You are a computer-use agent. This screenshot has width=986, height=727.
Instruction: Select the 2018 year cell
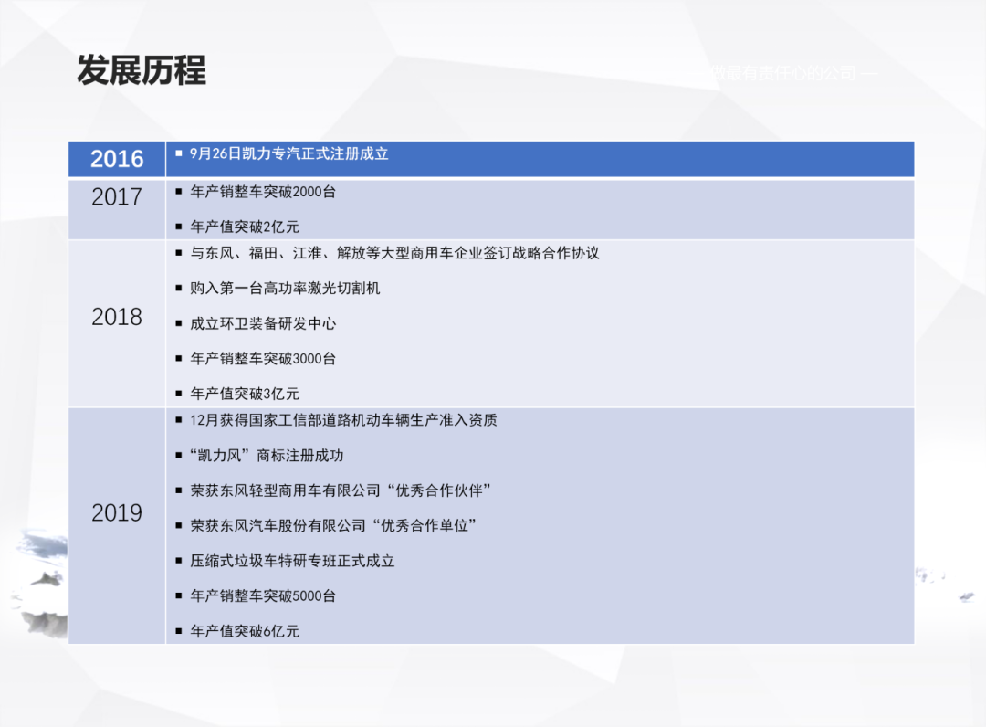(x=117, y=317)
